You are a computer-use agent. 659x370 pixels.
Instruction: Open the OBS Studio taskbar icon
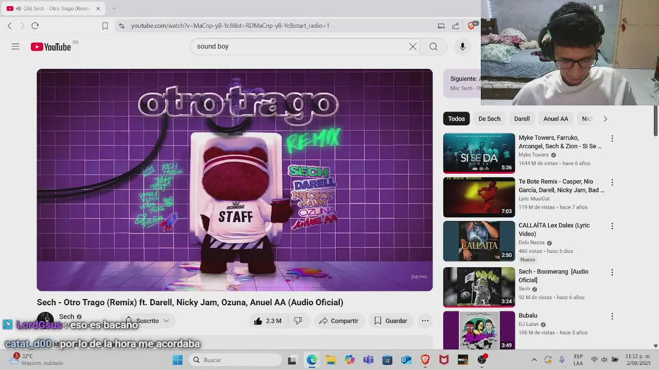[482, 360]
